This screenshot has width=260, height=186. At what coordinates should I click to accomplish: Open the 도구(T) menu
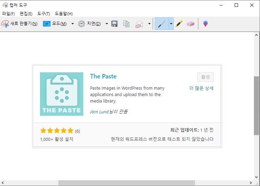point(44,14)
